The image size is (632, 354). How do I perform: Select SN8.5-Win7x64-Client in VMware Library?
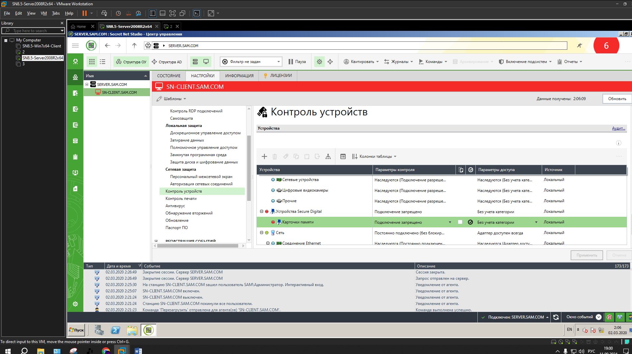coord(41,46)
